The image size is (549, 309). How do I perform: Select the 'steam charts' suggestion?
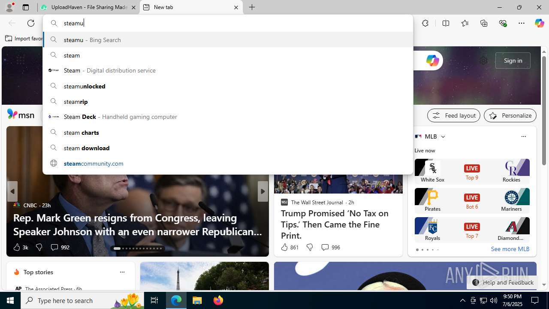pos(228,133)
